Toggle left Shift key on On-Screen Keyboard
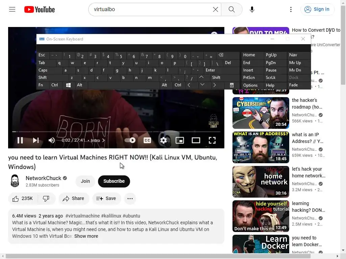This screenshot has height=259, width=346. click(x=53, y=78)
